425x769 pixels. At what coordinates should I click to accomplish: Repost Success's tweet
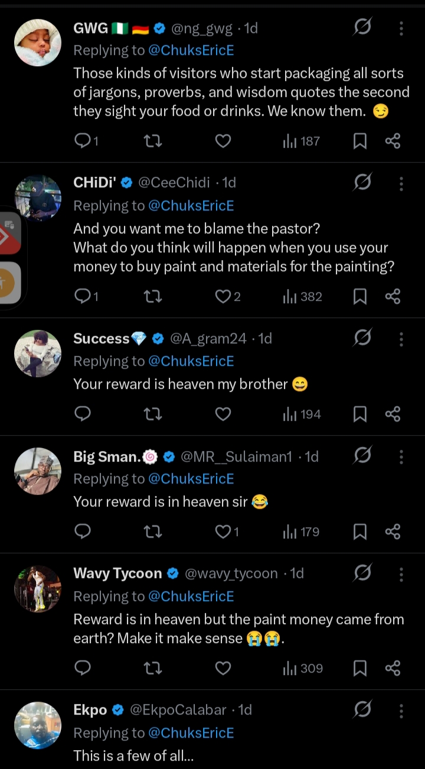coord(153,414)
